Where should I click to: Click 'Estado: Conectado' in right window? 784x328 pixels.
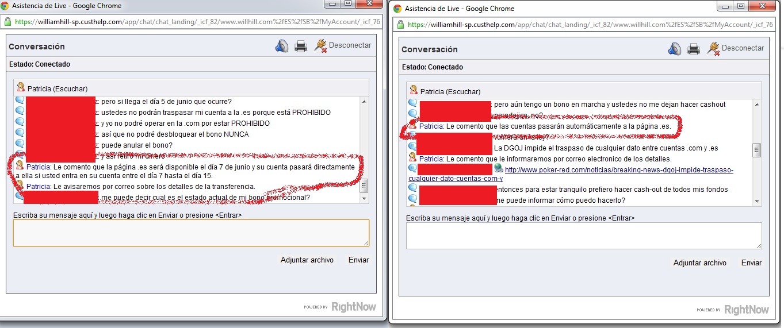[x=433, y=67]
